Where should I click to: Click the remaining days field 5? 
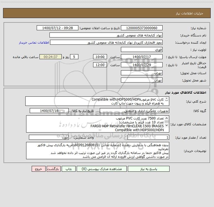(x=74, y=57)
